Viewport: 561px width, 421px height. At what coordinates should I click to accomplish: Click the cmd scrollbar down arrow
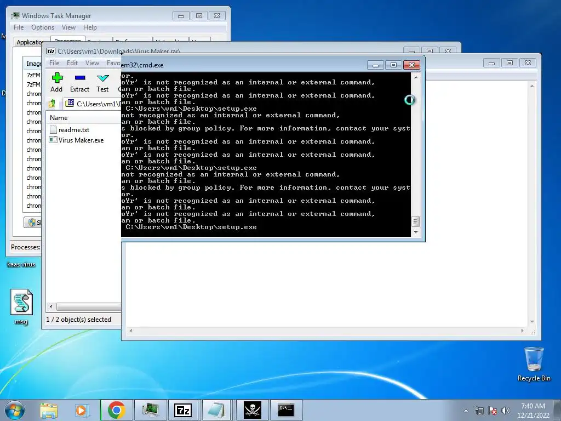pos(416,232)
